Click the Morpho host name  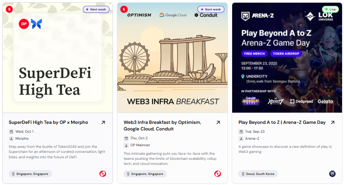(22, 139)
